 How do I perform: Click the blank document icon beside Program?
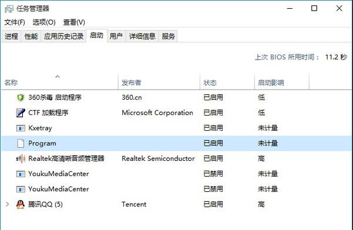[21, 143]
